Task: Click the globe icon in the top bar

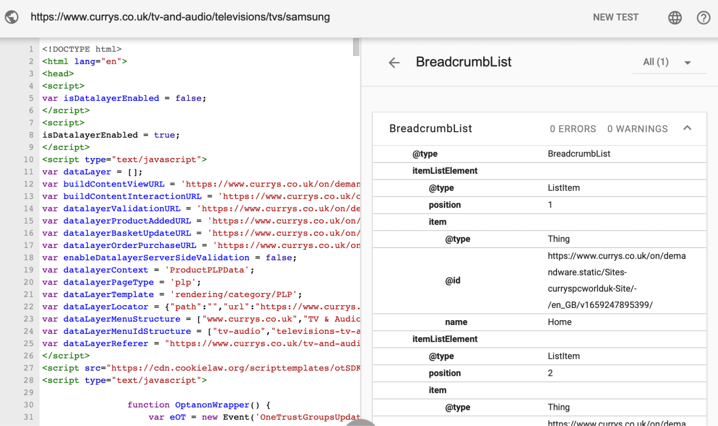Action: click(675, 17)
